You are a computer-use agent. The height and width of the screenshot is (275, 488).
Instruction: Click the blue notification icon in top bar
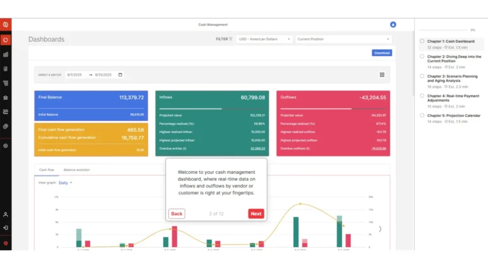(393, 25)
